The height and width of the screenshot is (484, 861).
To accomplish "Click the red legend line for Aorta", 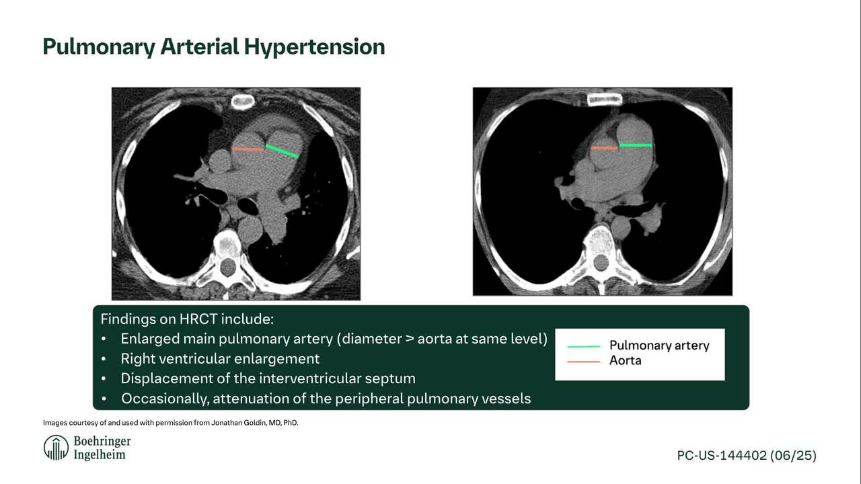I will [x=583, y=361].
